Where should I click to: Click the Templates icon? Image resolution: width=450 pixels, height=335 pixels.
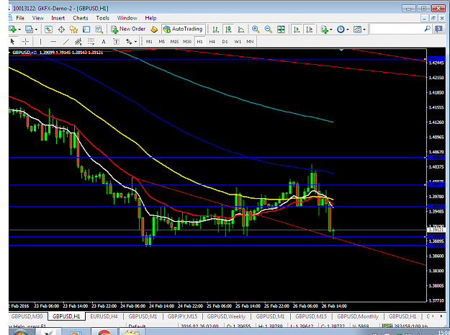point(357,30)
